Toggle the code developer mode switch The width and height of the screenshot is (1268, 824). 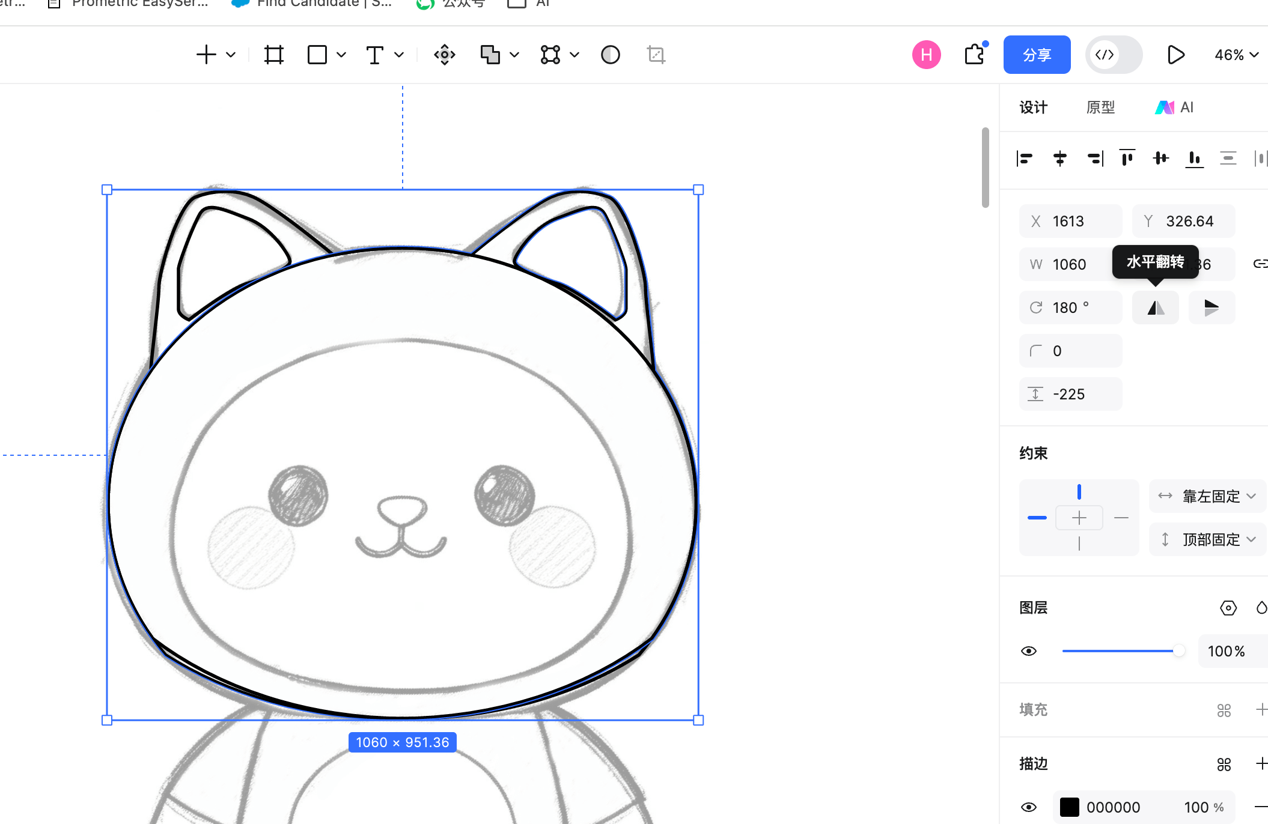(1113, 55)
